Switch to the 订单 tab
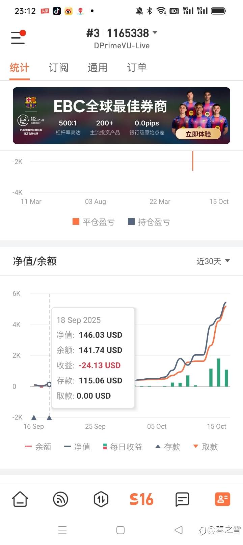243x545 pixels. (x=137, y=68)
